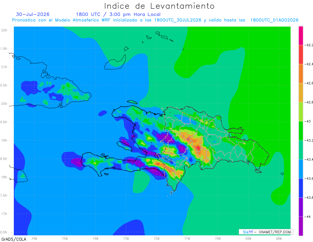
Task: Pick the red legend swatch below -42.2
Action: tap(301, 55)
